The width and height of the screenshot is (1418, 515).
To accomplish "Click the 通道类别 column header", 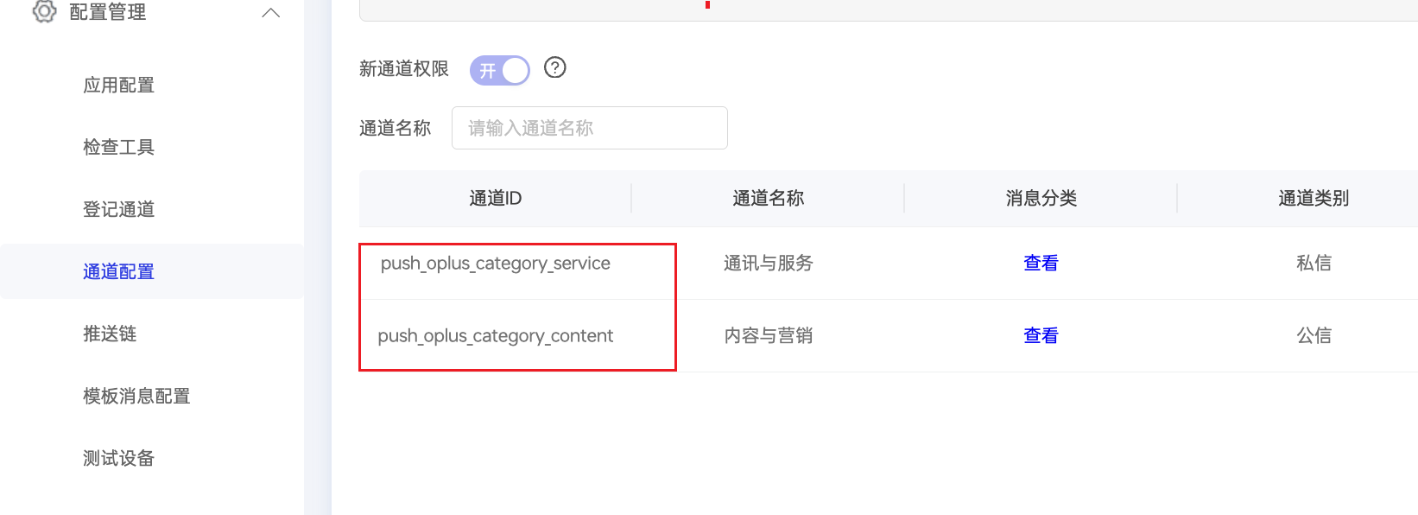I will pyautogui.click(x=1314, y=198).
